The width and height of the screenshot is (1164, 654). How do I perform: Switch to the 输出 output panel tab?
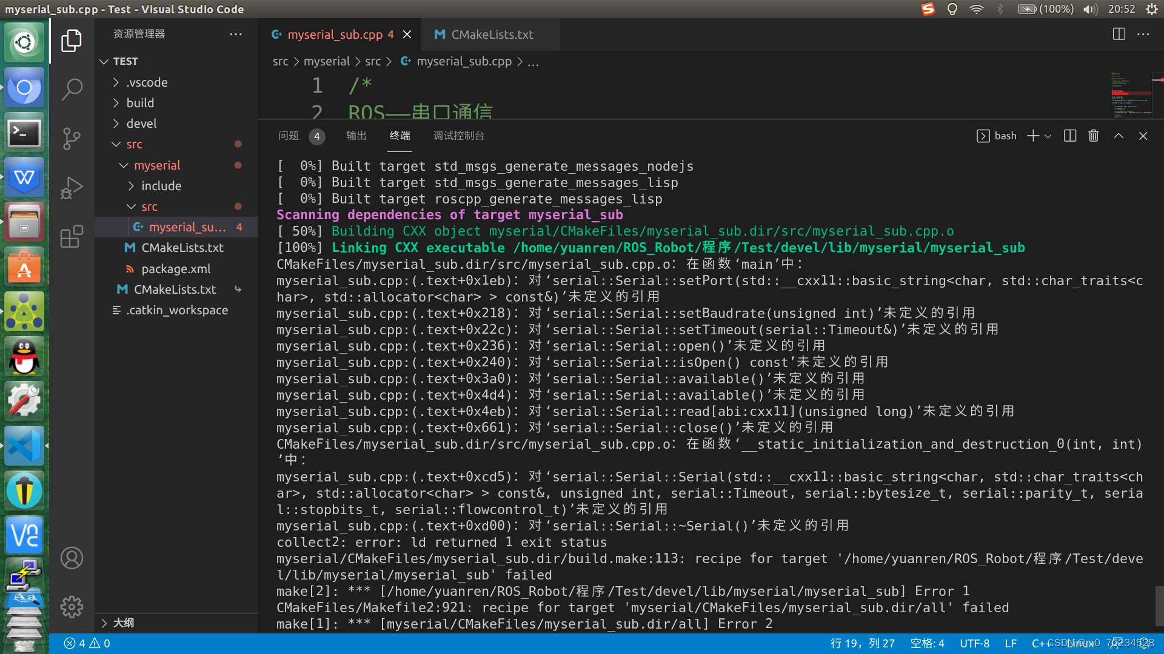point(356,136)
